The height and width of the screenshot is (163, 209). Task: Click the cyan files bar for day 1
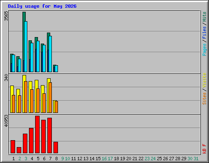tap(13, 63)
